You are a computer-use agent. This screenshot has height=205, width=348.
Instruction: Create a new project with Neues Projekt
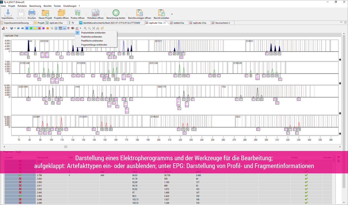pos(45,13)
